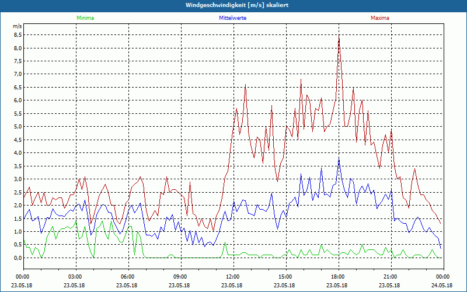This screenshot has height=292, width=467.
Task: Click the '03:00' time label on x-axis
Action: click(76, 277)
